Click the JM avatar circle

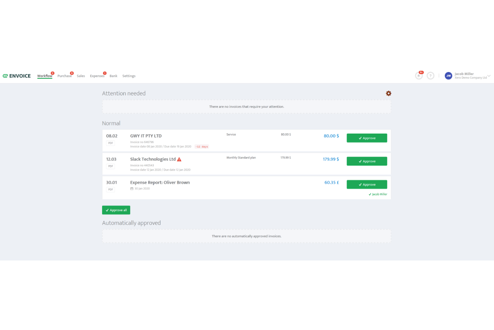448,76
